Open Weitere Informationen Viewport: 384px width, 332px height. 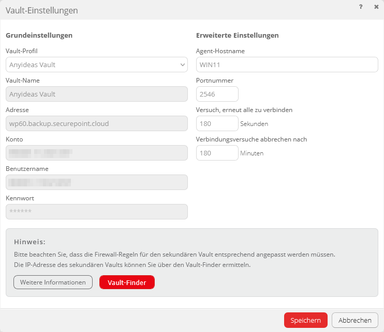click(53, 282)
